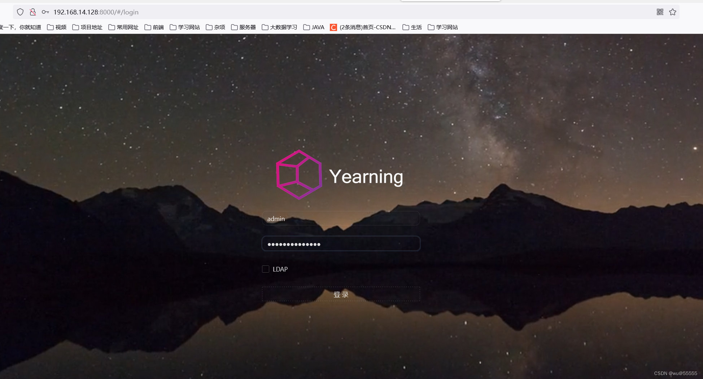Image resolution: width=703 pixels, height=379 pixels.
Task: Open the last 学习网站 bookmark folder
Action: click(x=443, y=27)
